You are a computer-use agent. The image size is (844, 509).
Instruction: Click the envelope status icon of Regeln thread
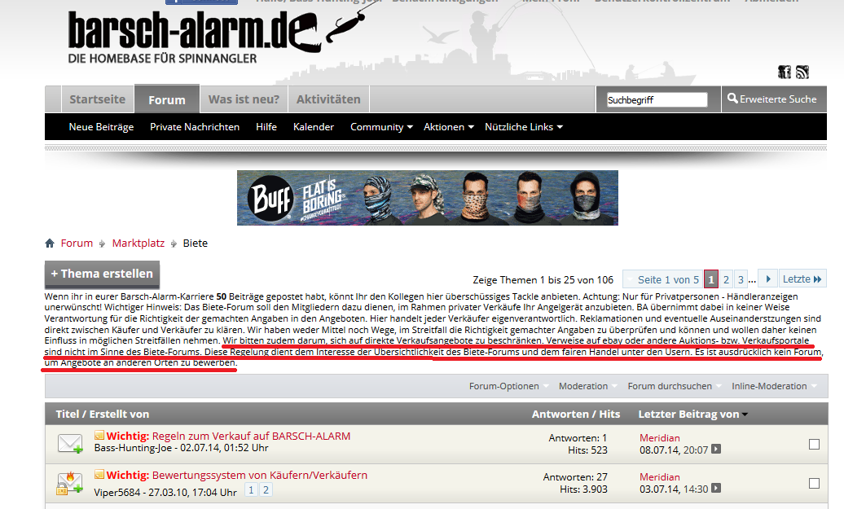pyautogui.click(x=70, y=443)
